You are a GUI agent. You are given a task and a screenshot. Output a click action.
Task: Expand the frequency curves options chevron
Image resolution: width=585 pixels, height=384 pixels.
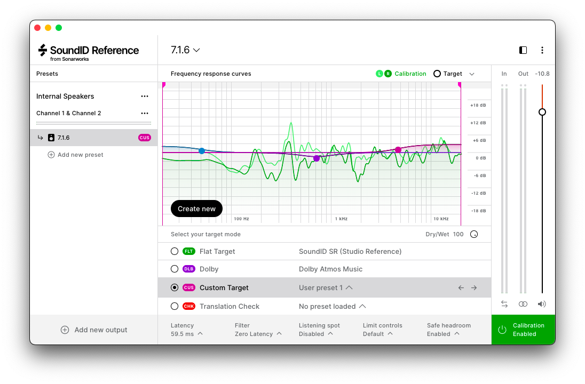point(472,74)
